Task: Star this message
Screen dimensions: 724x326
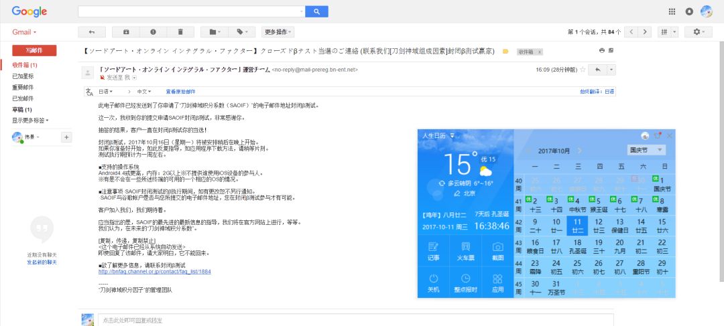Action: pos(583,70)
